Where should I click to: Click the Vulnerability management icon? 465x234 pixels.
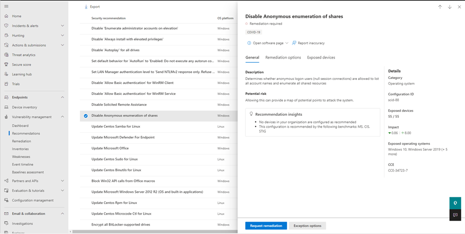(x=6, y=117)
